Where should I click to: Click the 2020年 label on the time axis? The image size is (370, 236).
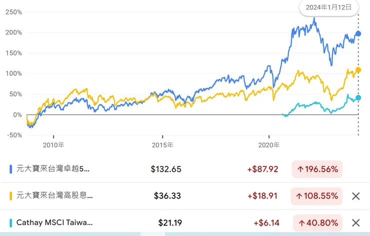(x=269, y=145)
